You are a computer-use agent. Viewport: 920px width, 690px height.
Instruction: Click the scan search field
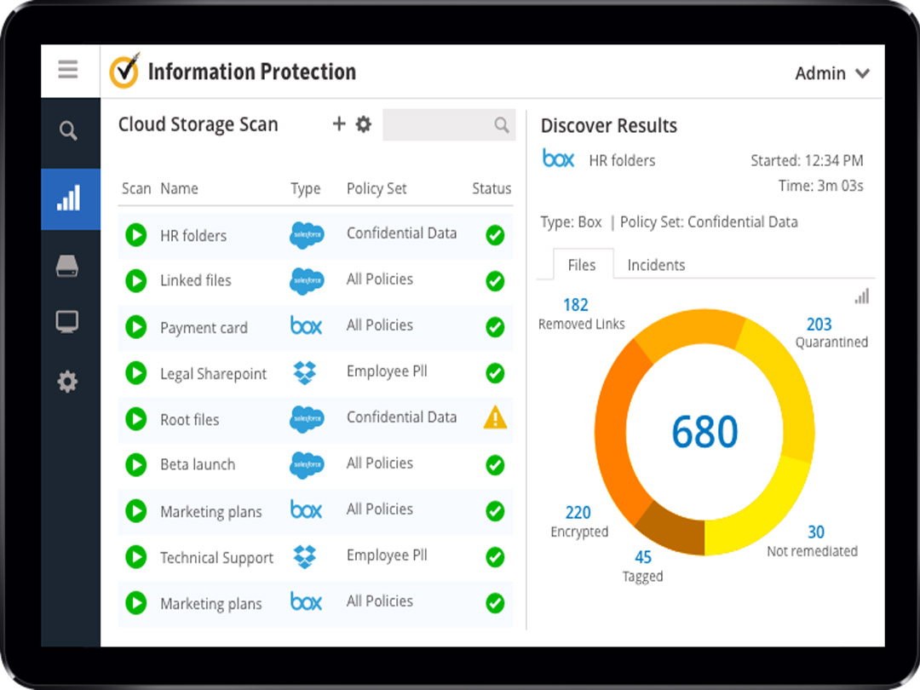(x=449, y=124)
